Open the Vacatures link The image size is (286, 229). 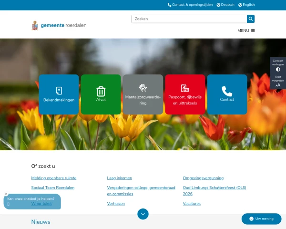click(192, 203)
